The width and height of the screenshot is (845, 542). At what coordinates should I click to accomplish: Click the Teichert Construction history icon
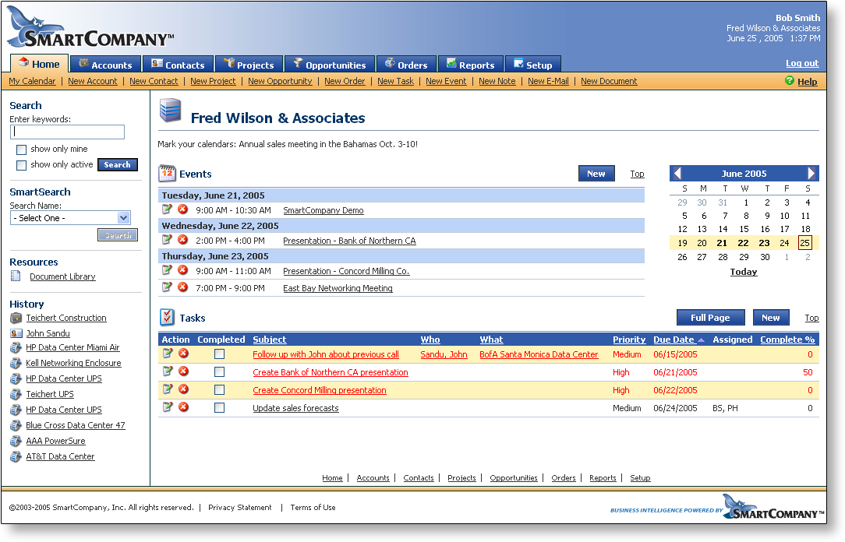pyautogui.click(x=16, y=318)
